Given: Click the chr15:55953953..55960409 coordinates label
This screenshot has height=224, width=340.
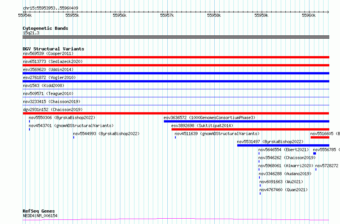Looking at the screenshot, I should pyautogui.click(x=50, y=8).
